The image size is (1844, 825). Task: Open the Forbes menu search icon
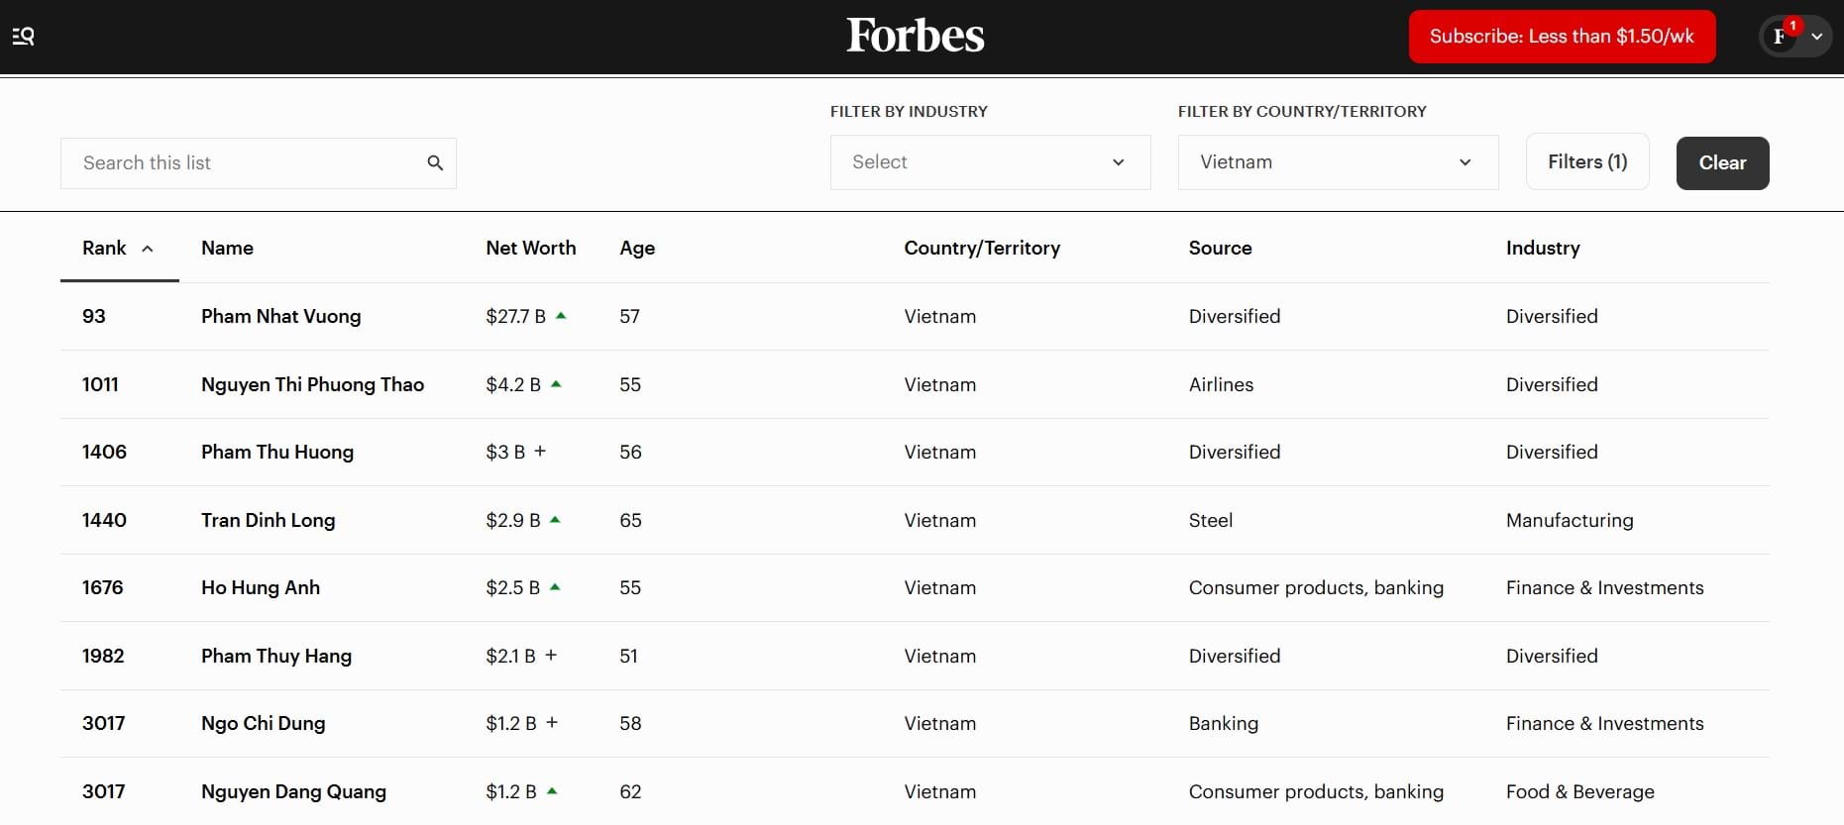[23, 37]
